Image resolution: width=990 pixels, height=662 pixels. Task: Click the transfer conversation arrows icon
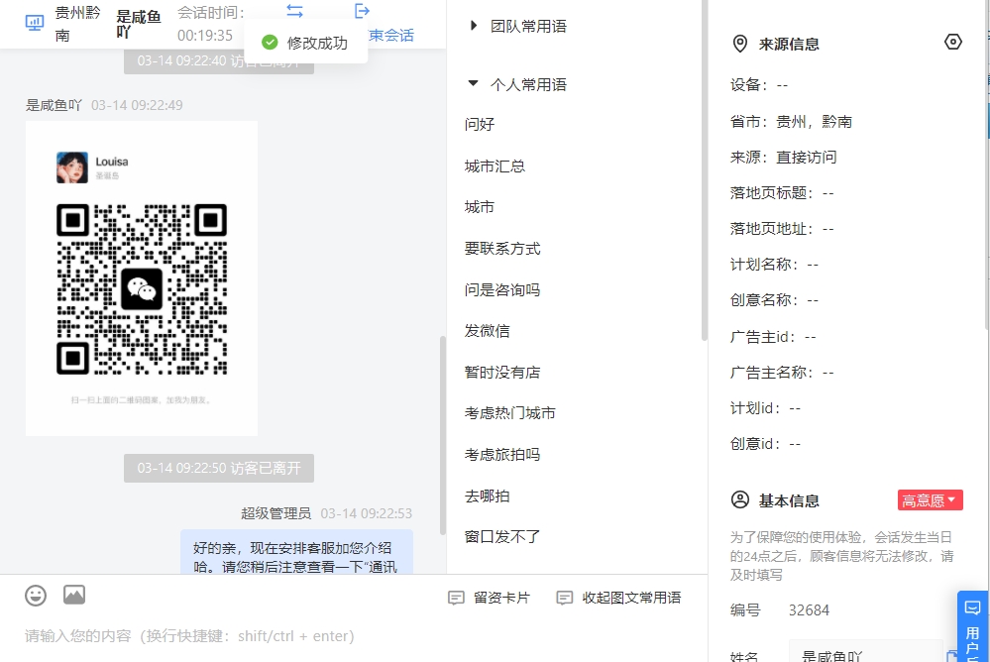295,11
